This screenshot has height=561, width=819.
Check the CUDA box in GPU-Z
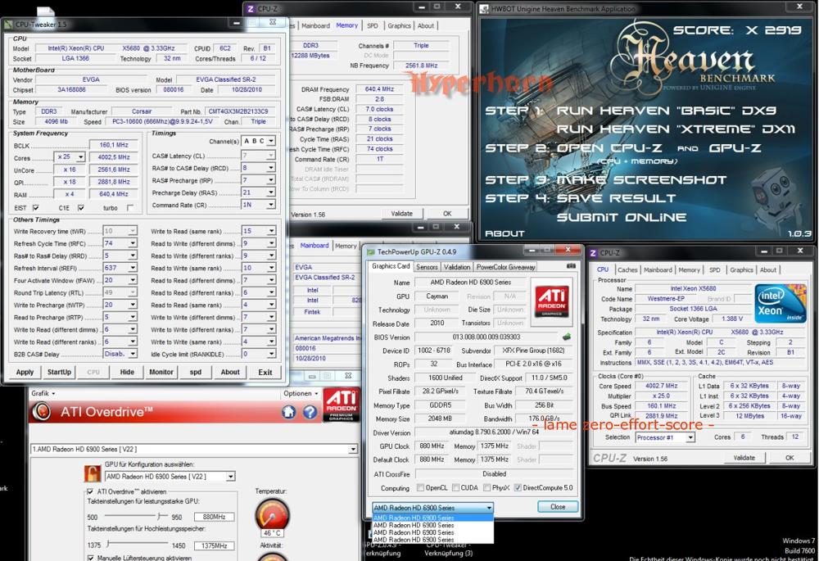[455, 488]
